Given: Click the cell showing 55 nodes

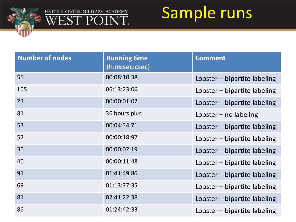Looking at the screenshot, I should (59, 78).
